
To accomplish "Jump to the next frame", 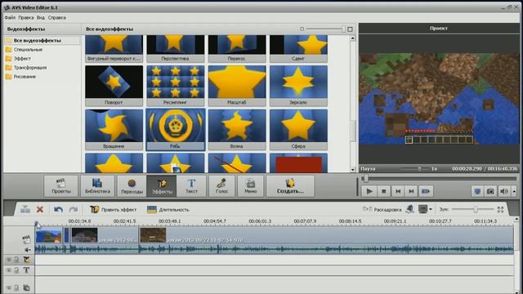I will (411, 191).
